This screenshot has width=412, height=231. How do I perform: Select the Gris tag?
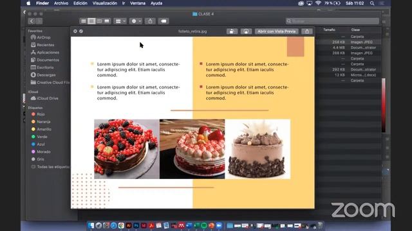[37, 159]
